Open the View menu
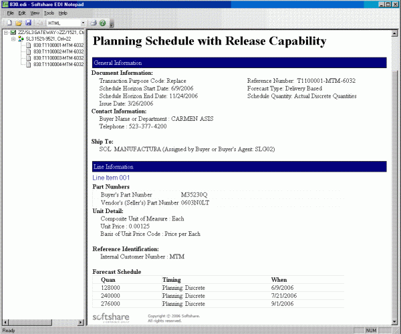401x334 pixels. (x=35, y=13)
